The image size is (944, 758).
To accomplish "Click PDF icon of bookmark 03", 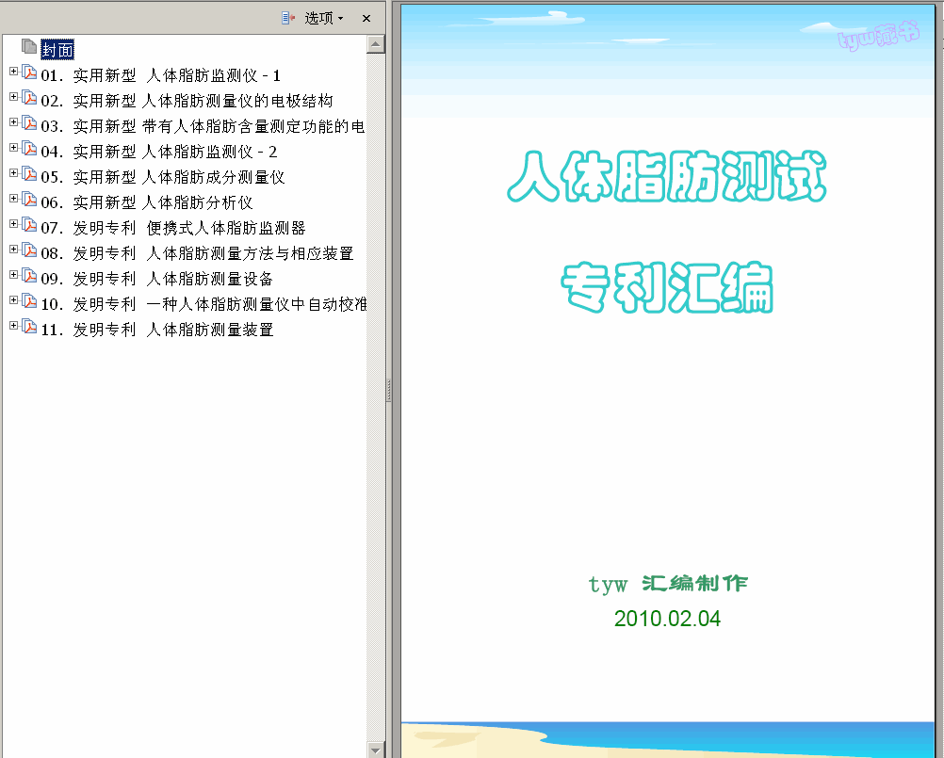I will click(x=29, y=124).
